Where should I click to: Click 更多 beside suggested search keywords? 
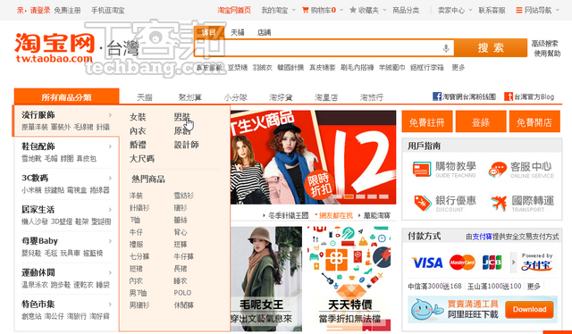(x=458, y=68)
